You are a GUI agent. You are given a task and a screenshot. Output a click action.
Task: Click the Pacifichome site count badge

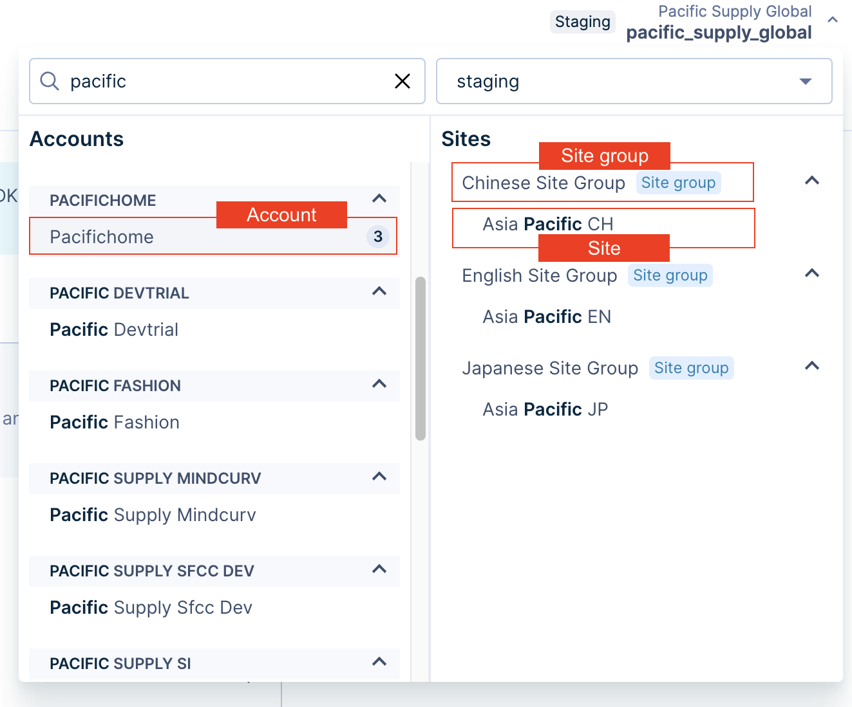click(378, 237)
